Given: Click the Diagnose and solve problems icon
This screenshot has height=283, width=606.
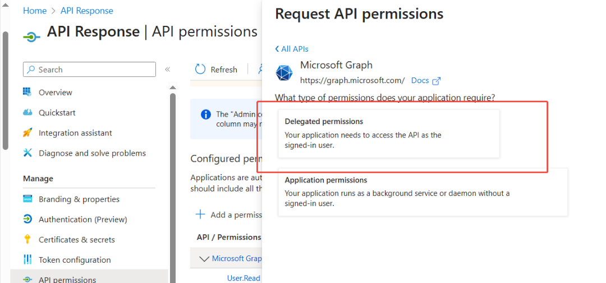Looking at the screenshot, I should click(x=27, y=153).
